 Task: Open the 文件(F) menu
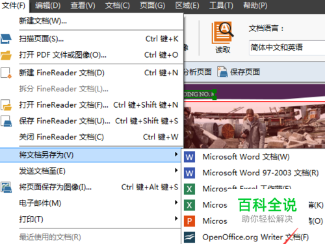[x=14, y=6]
